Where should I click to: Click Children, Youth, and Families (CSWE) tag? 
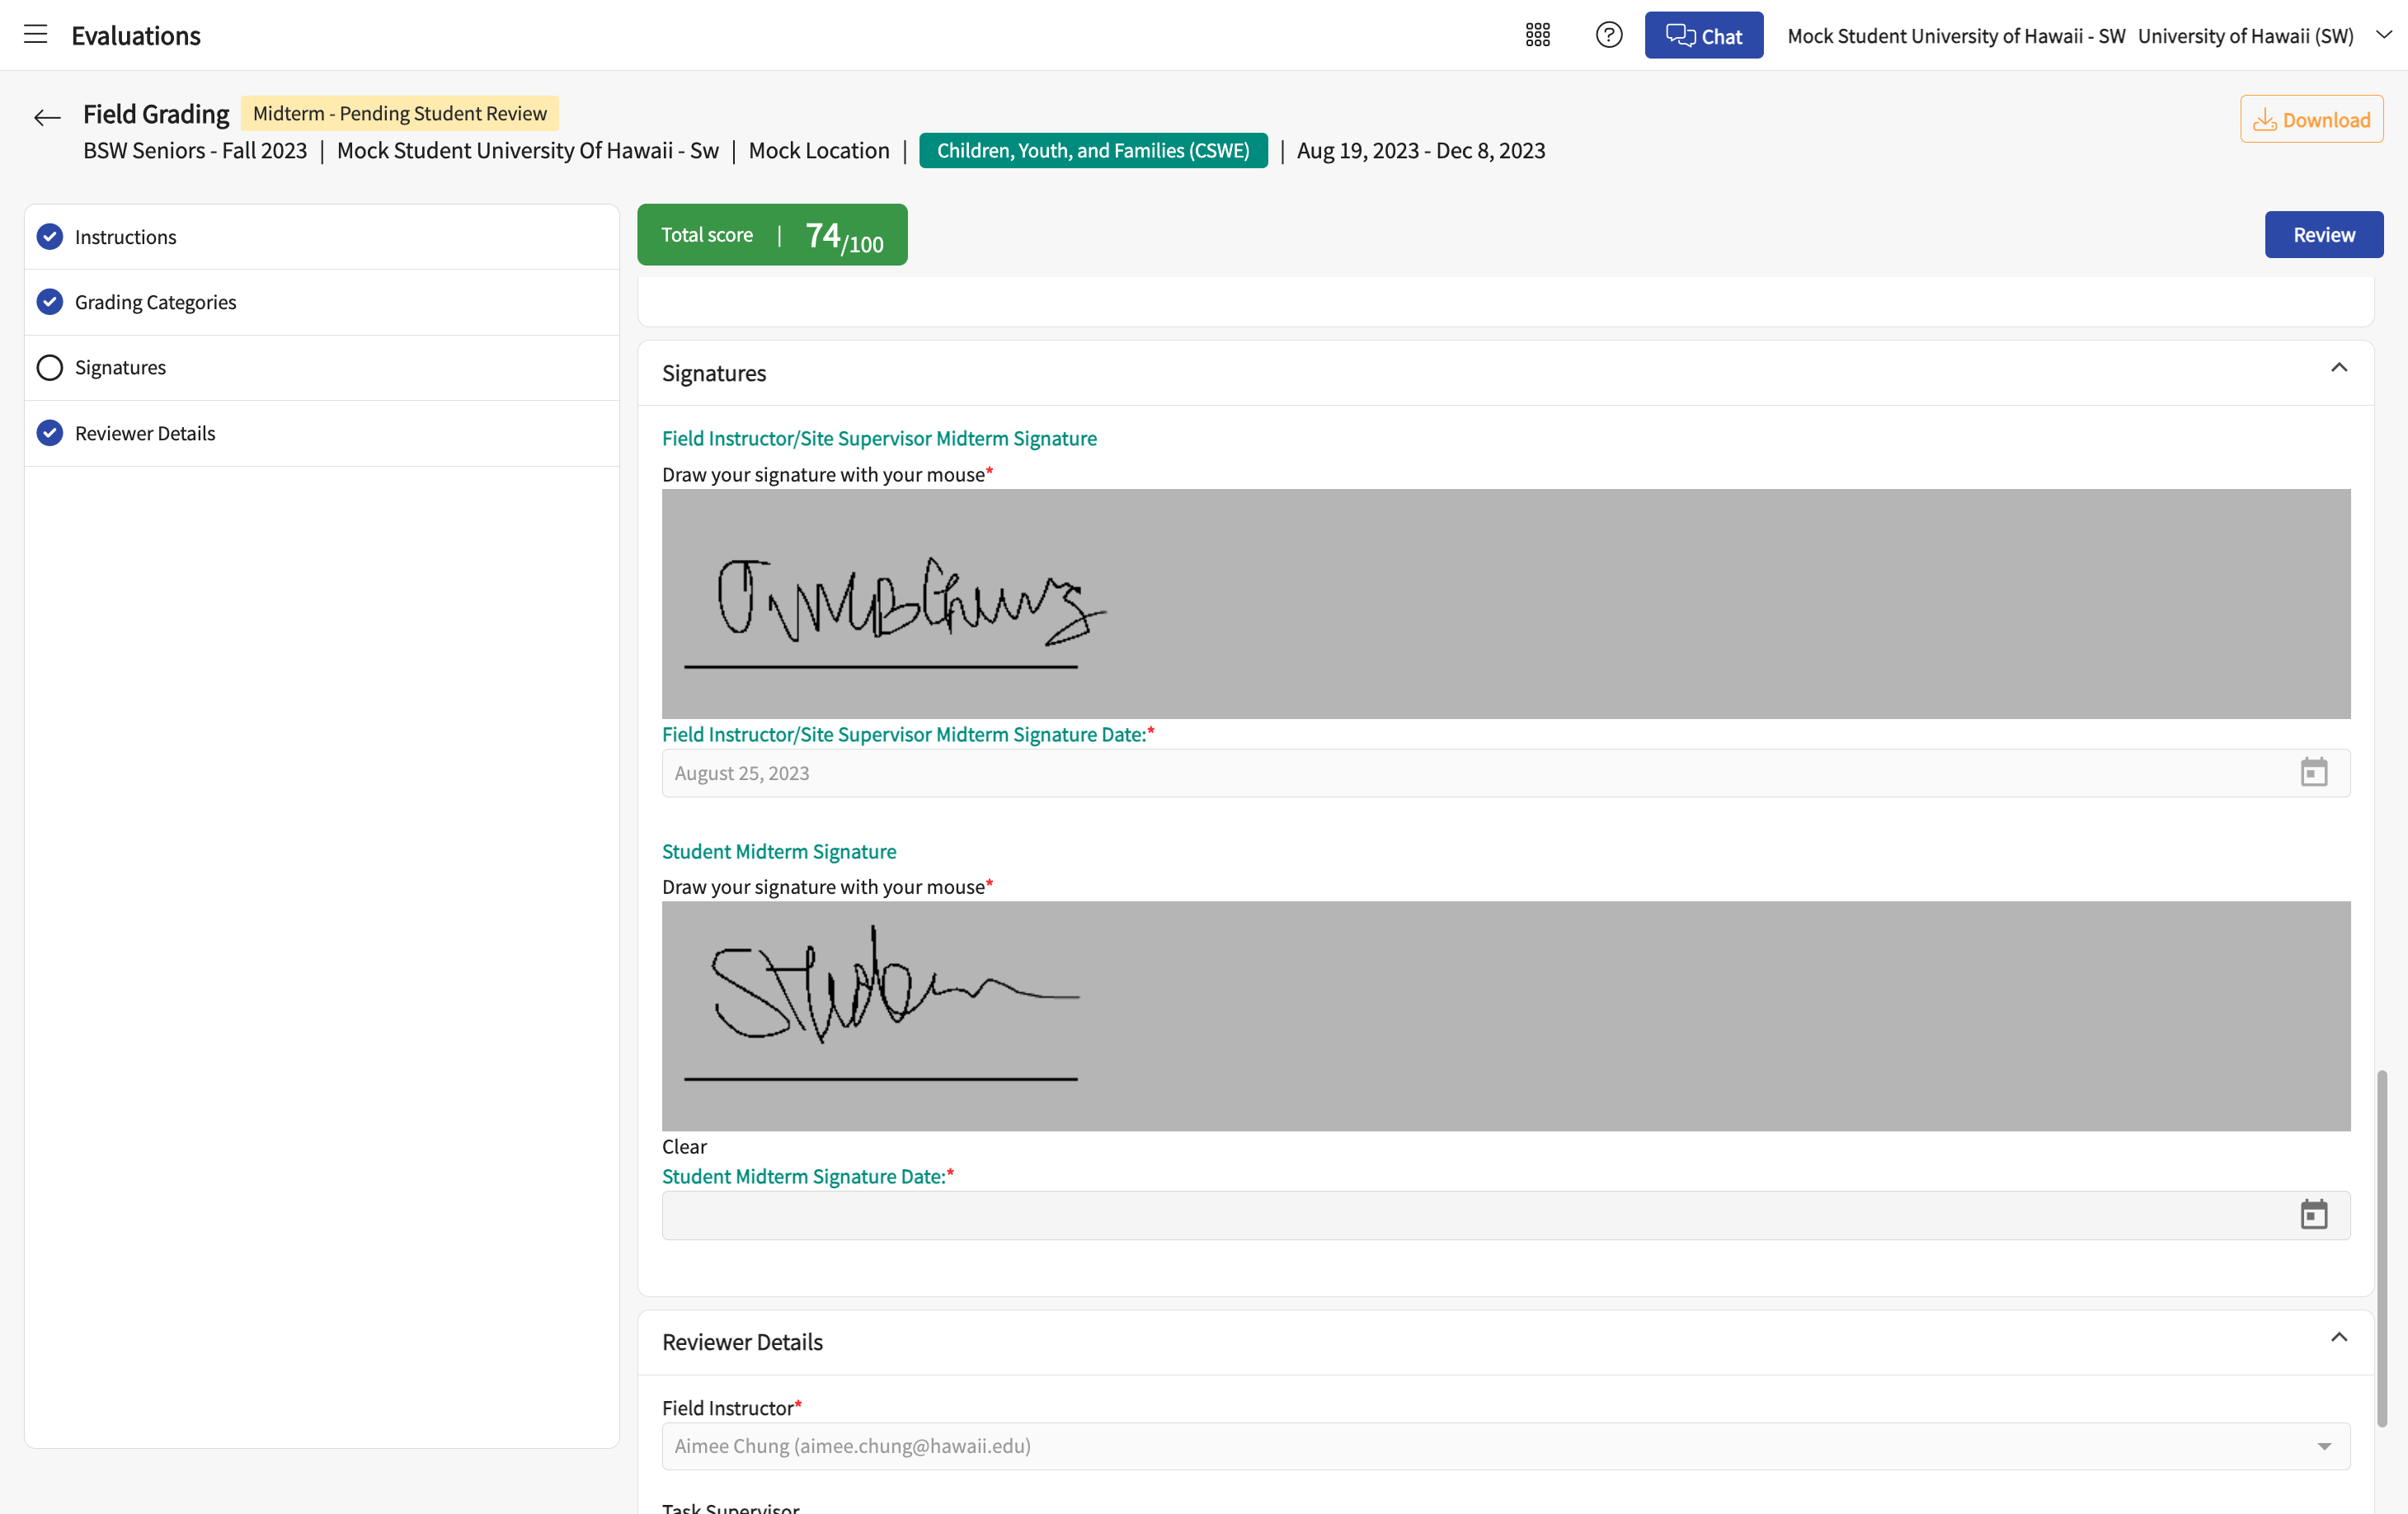click(1093, 151)
